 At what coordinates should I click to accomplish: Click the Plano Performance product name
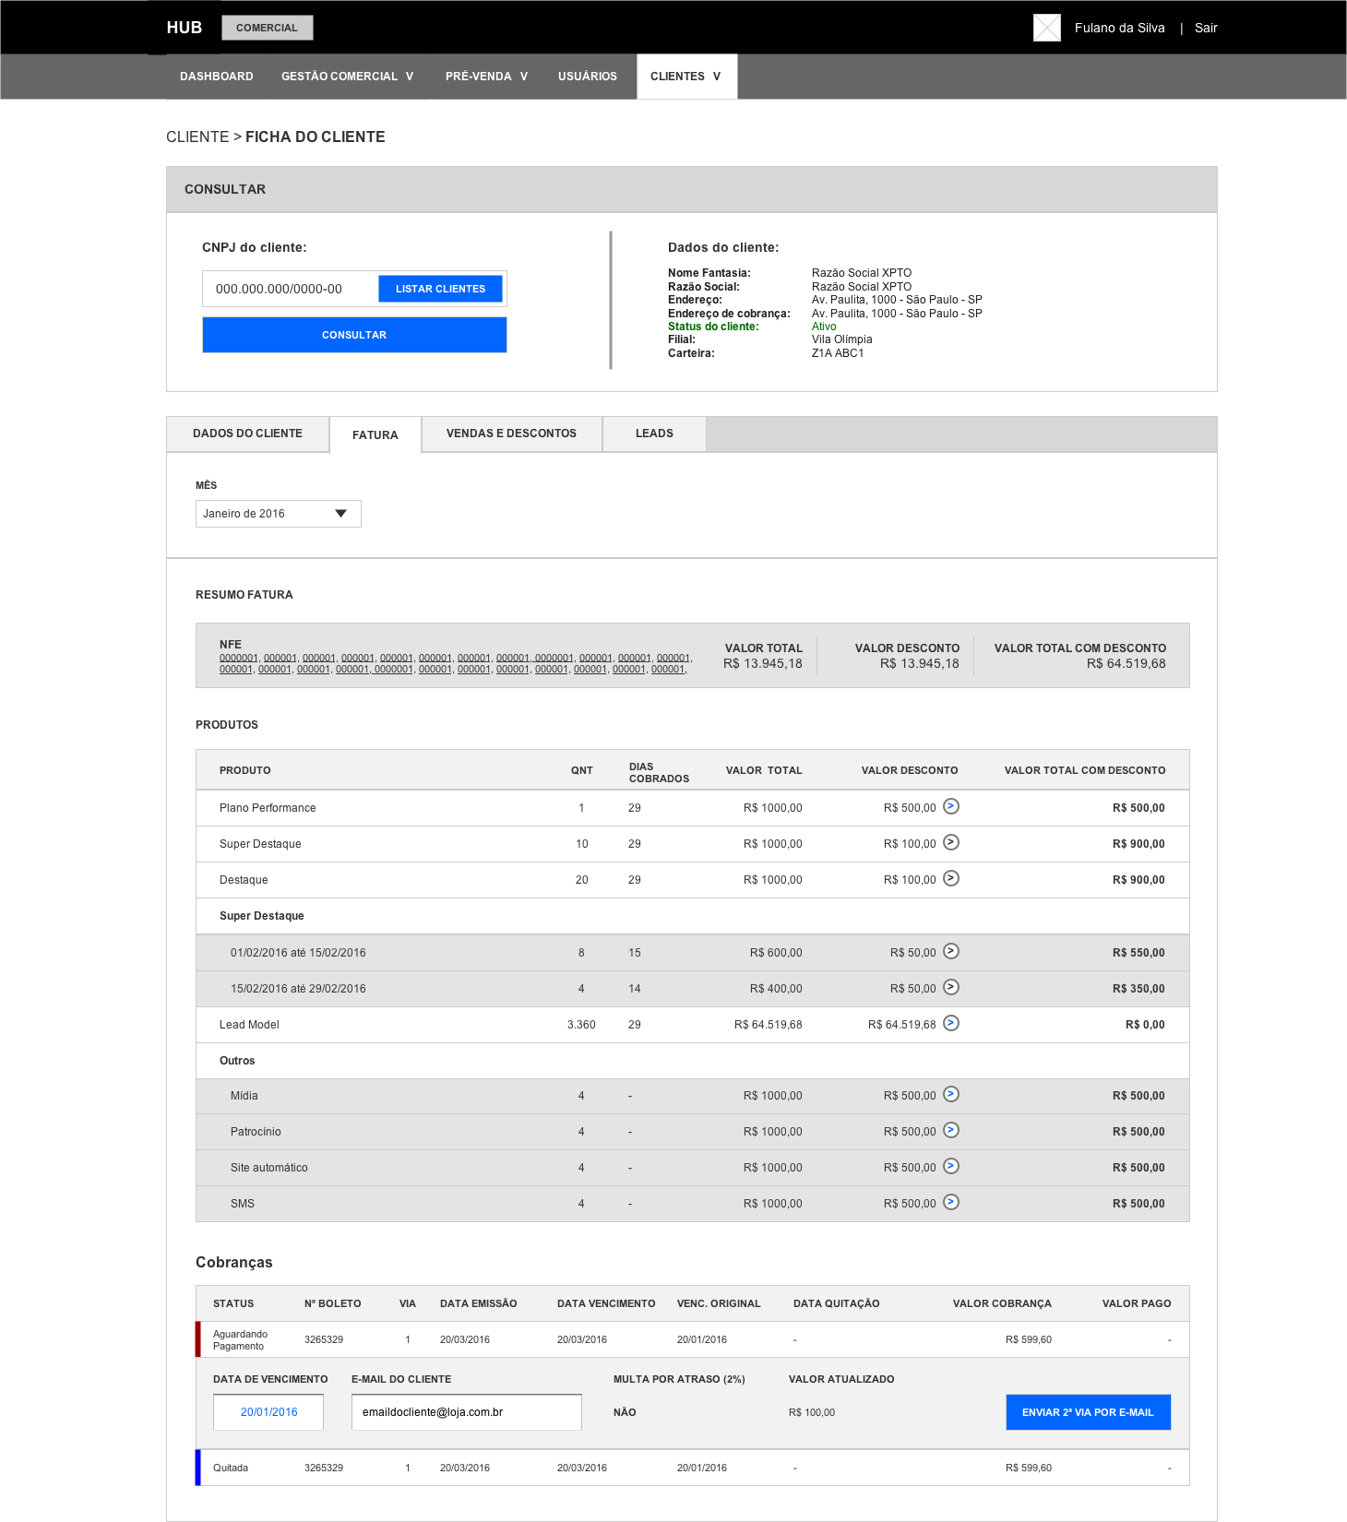(268, 808)
